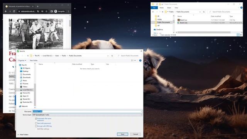The height and width of the screenshot is (139, 247).
Task: Open the Home tab in Explorer
Action: point(161,8)
